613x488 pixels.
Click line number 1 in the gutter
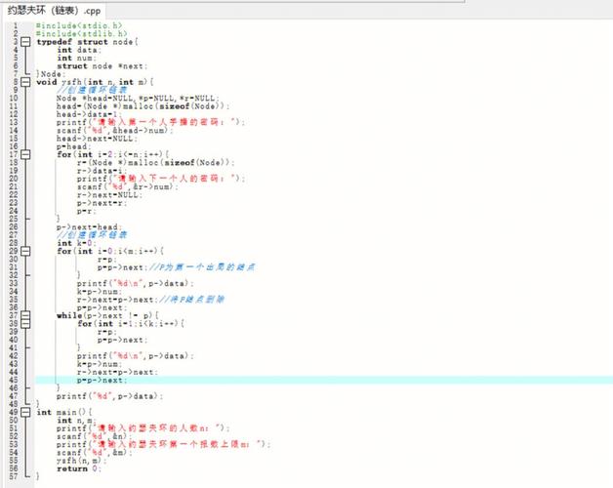click(16, 26)
